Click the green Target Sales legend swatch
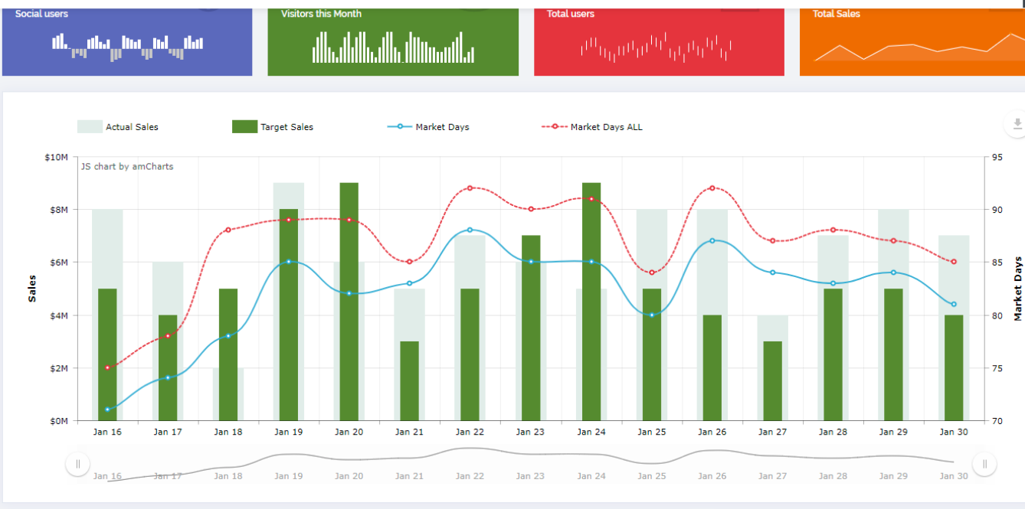Screen dimensions: 1025x509 (244, 127)
